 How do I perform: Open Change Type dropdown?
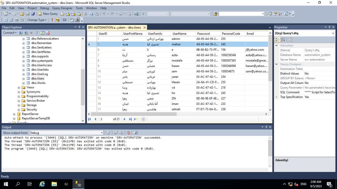[x=37, y=20]
